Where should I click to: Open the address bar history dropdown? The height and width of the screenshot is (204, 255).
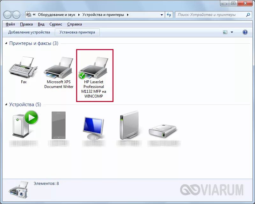coord(162,15)
